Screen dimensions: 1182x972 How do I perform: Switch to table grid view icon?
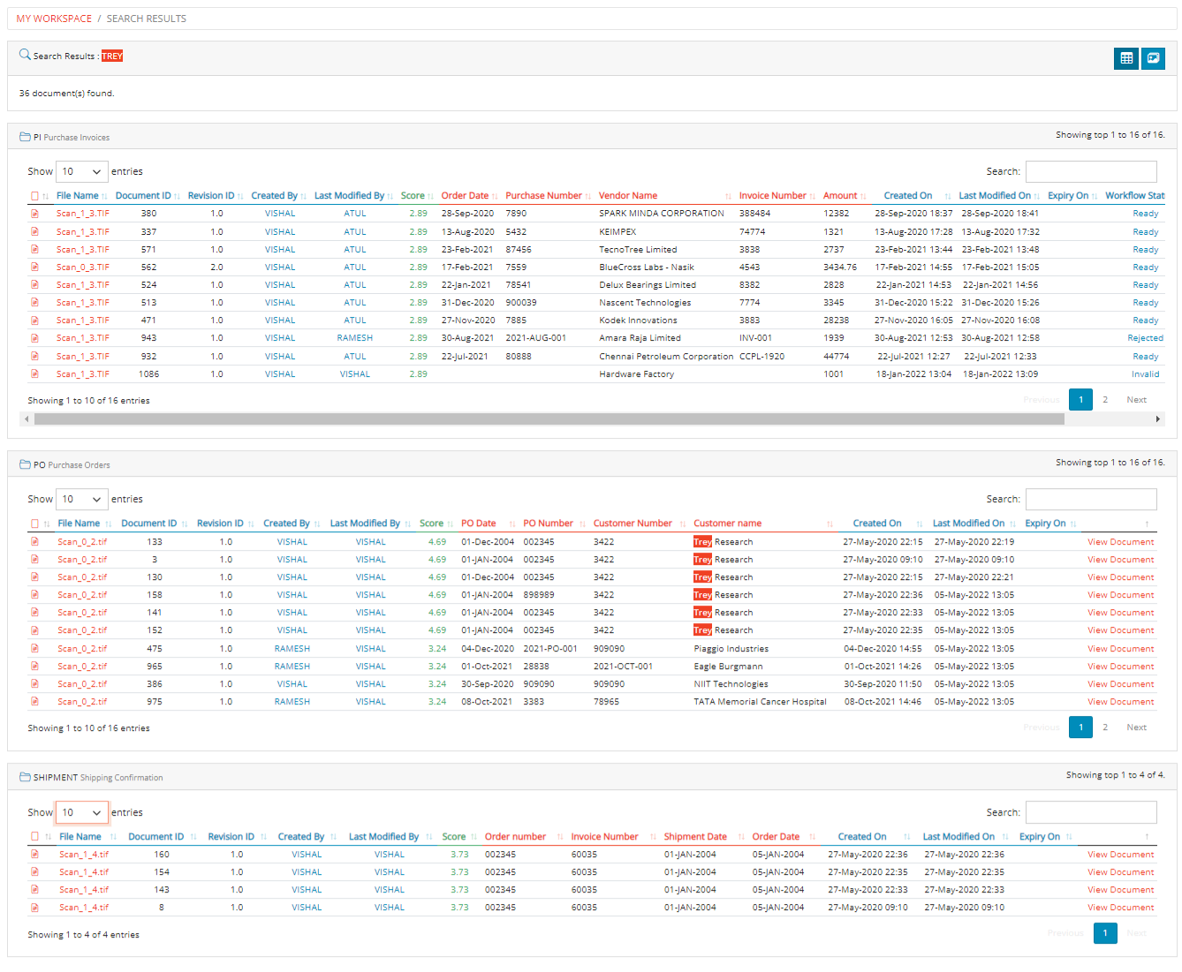1126,58
